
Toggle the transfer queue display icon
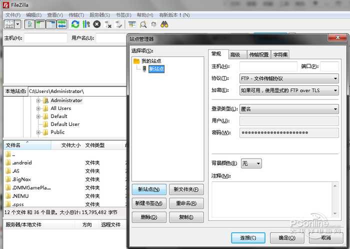(x=61, y=24)
